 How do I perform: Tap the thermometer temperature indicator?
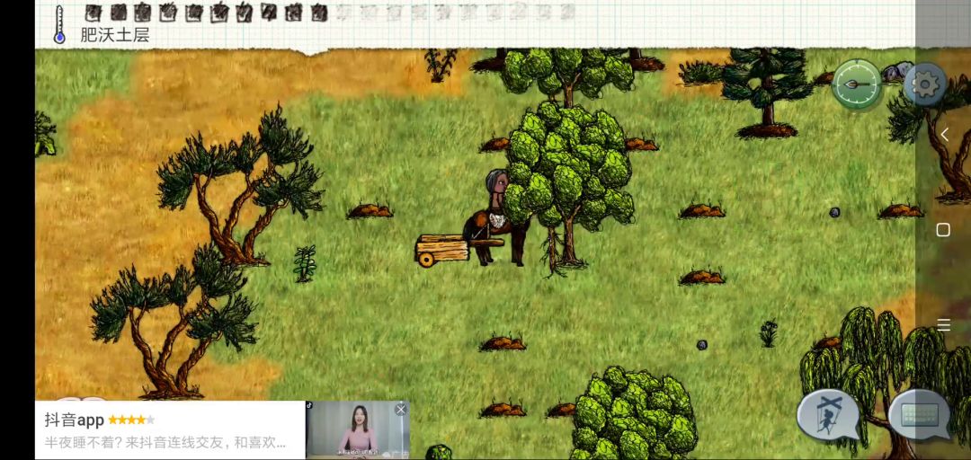59,24
